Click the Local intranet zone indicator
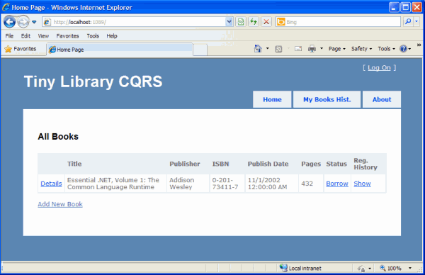425x275 pixels. [x=300, y=268]
